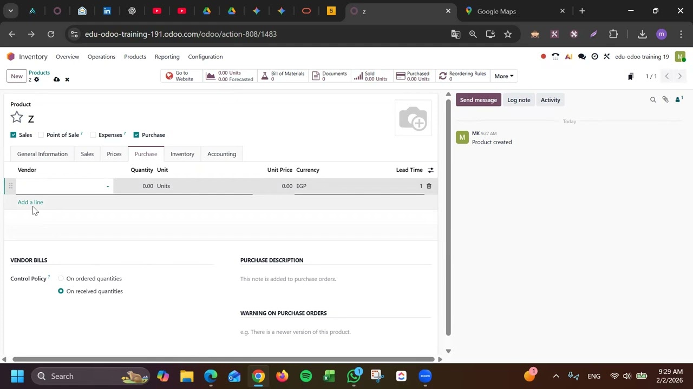Open the Operations menu

pos(101,57)
